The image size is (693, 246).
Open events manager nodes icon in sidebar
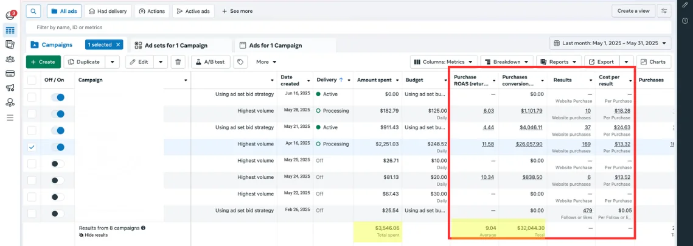pos(10,103)
